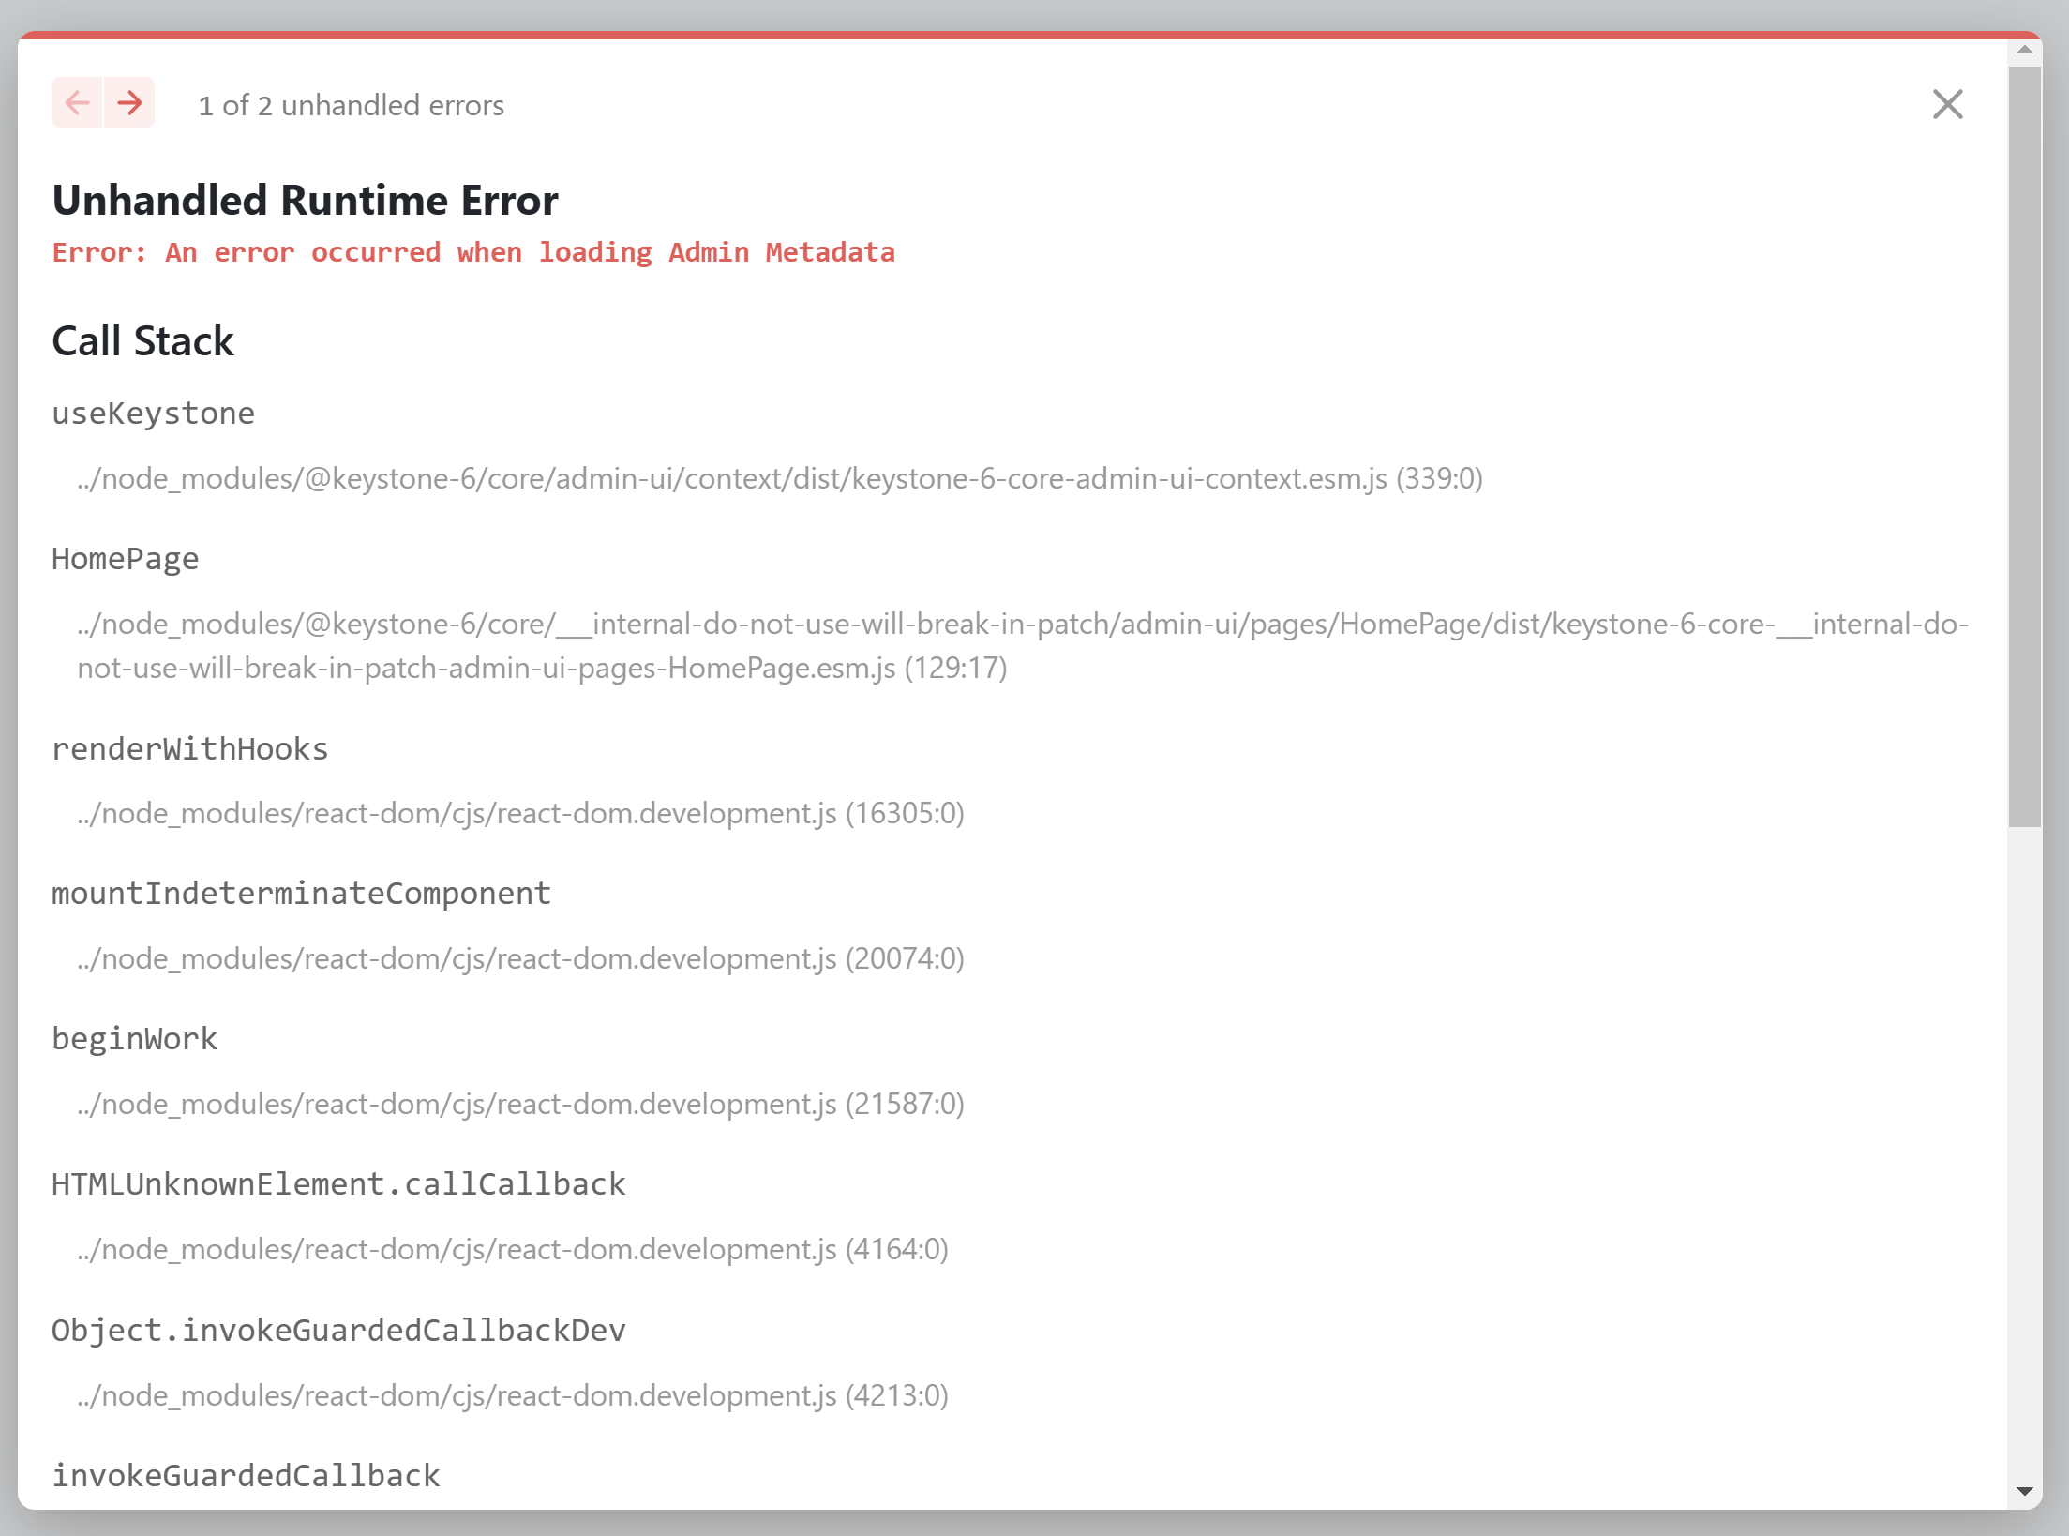
Task: Click the renderWithHooks frame
Action: tap(190, 747)
